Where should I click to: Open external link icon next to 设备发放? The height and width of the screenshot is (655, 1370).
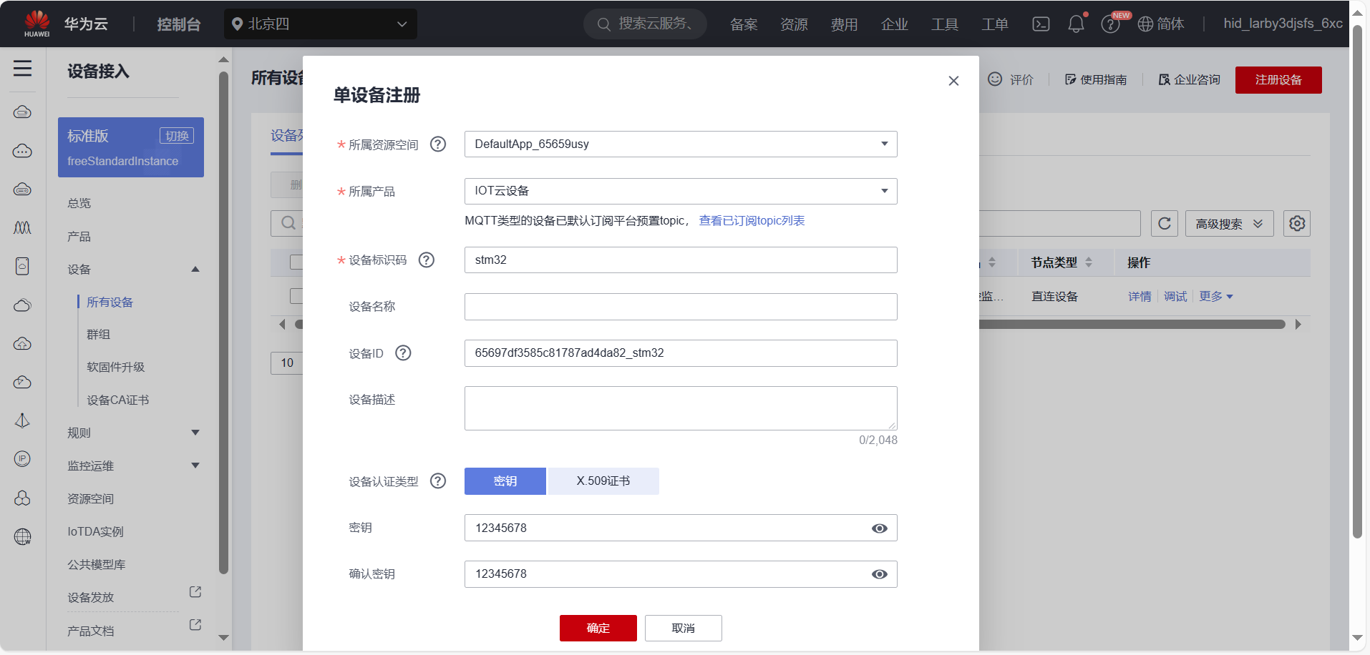tap(195, 592)
